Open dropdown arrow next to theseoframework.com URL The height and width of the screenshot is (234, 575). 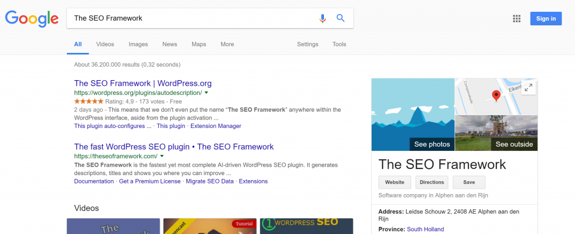coord(162,156)
